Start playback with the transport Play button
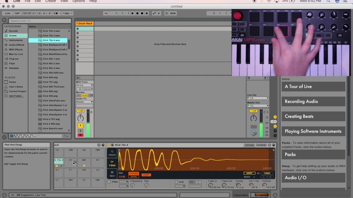 (x=133, y=13)
